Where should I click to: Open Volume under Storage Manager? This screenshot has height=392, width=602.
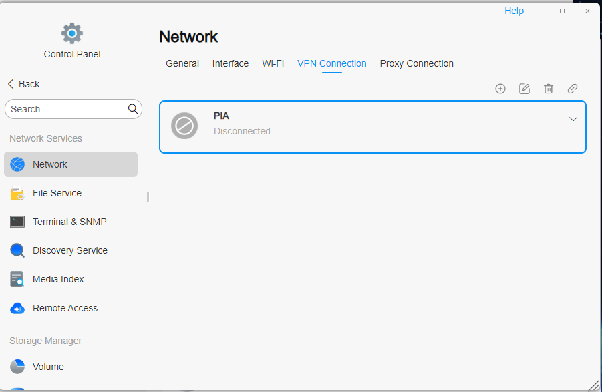[x=71, y=367]
